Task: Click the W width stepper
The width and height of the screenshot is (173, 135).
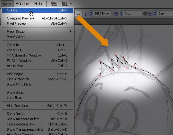Action: click(121, 14)
